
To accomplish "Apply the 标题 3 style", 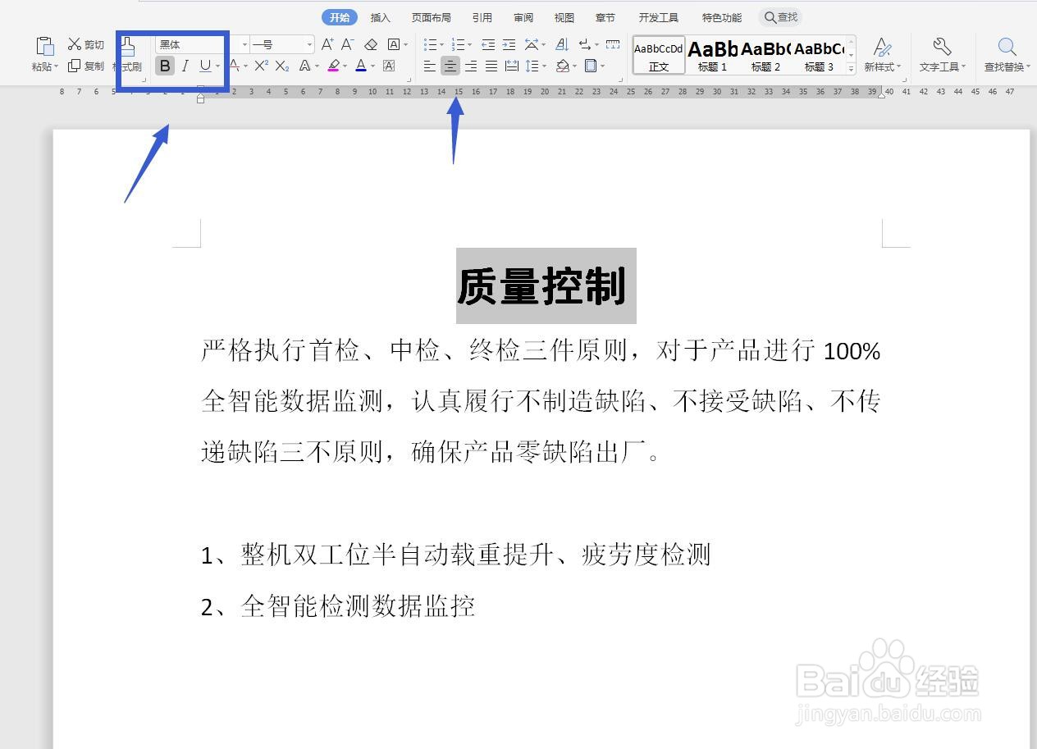I will pos(820,55).
